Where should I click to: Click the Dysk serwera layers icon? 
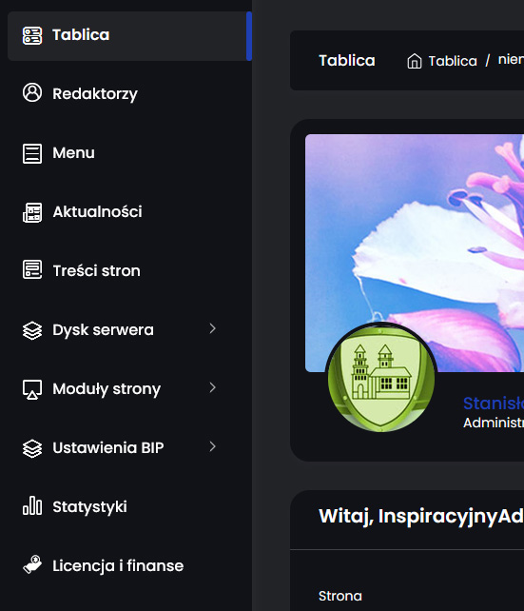pyautogui.click(x=32, y=330)
